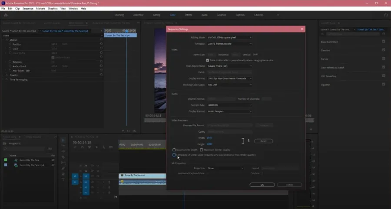Reset the Scale parameter in Effect Controls

click(x=101, y=49)
